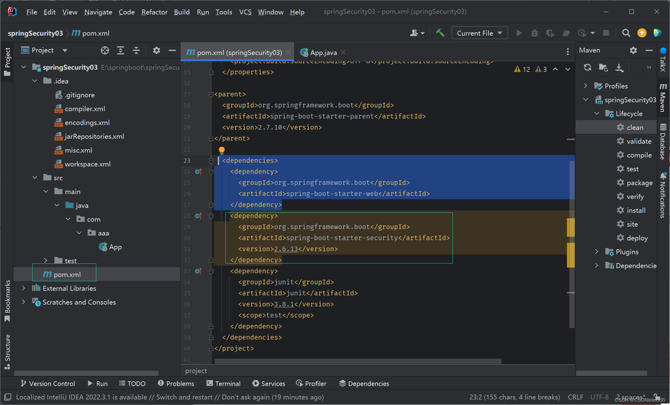670x405 pixels.
Task: Click Select Opened File crosshair icon
Action: click(105, 50)
